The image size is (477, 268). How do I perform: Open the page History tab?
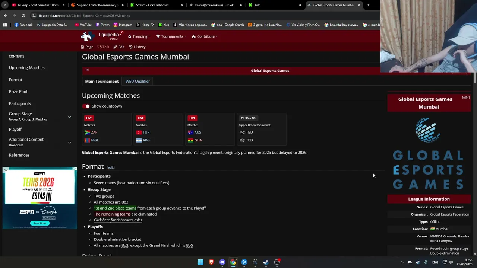137,47
